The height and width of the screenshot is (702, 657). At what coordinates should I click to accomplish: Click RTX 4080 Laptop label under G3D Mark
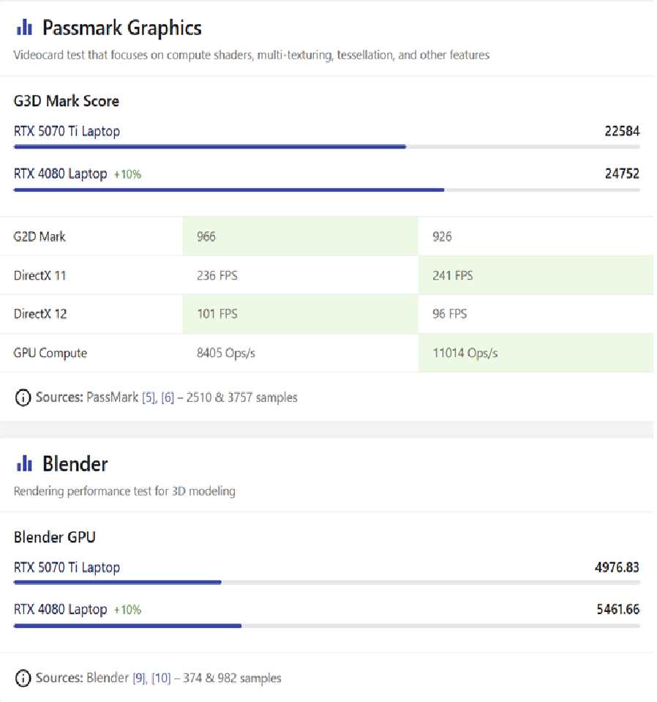tap(61, 173)
